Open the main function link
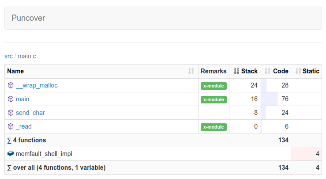The height and width of the screenshot is (179, 326). pyautogui.click(x=22, y=99)
